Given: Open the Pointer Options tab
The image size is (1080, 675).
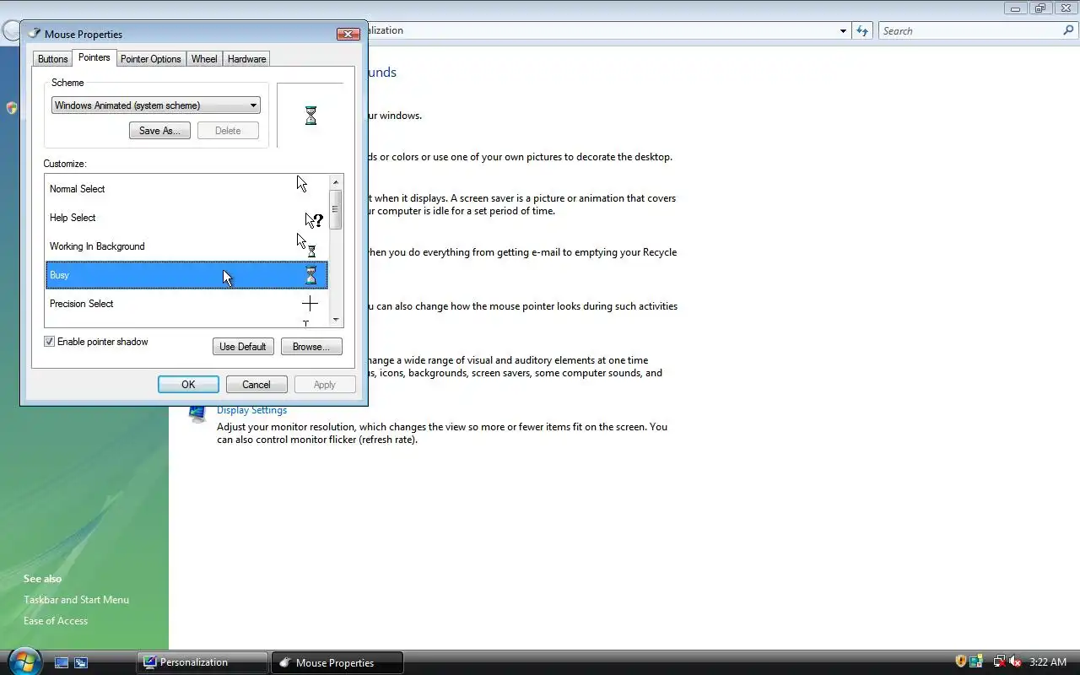Looking at the screenshot, I should point(150,59).
